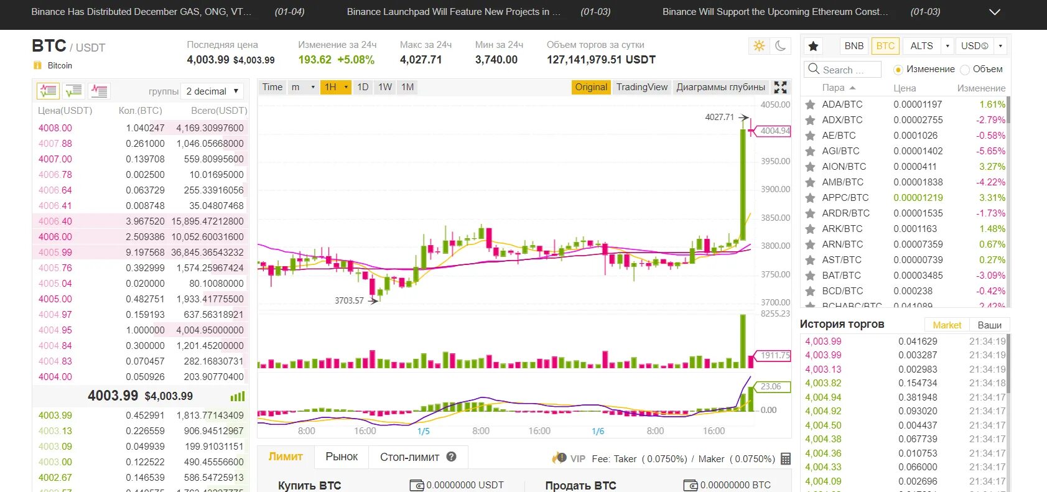Expand chart to fullscreen
Screen dimensions: 1047x492
(x=780, y=87)
